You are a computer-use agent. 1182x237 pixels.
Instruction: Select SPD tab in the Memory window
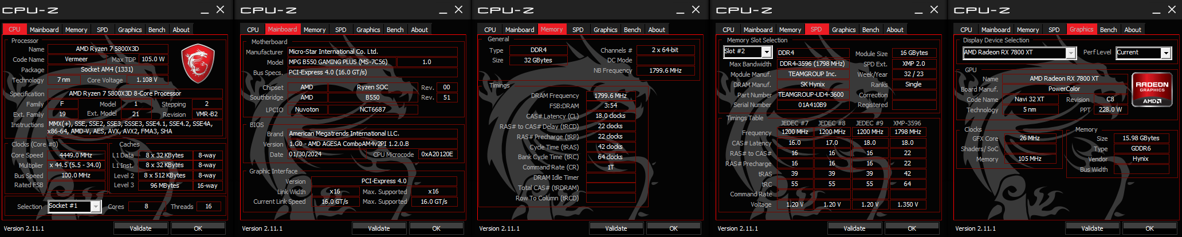pos(578,30)
